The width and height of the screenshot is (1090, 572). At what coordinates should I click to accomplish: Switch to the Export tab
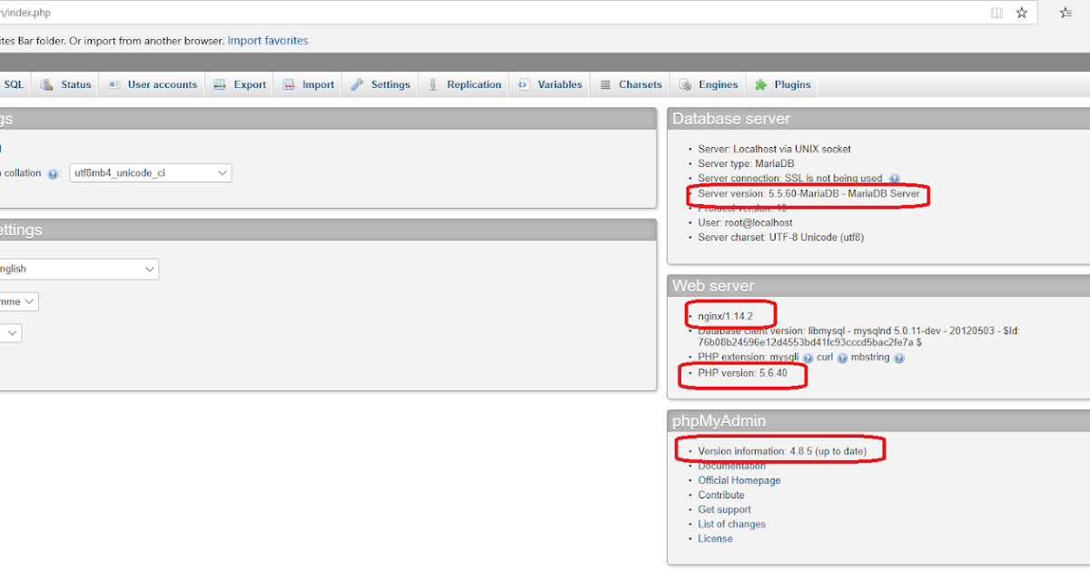coord(239,84)
